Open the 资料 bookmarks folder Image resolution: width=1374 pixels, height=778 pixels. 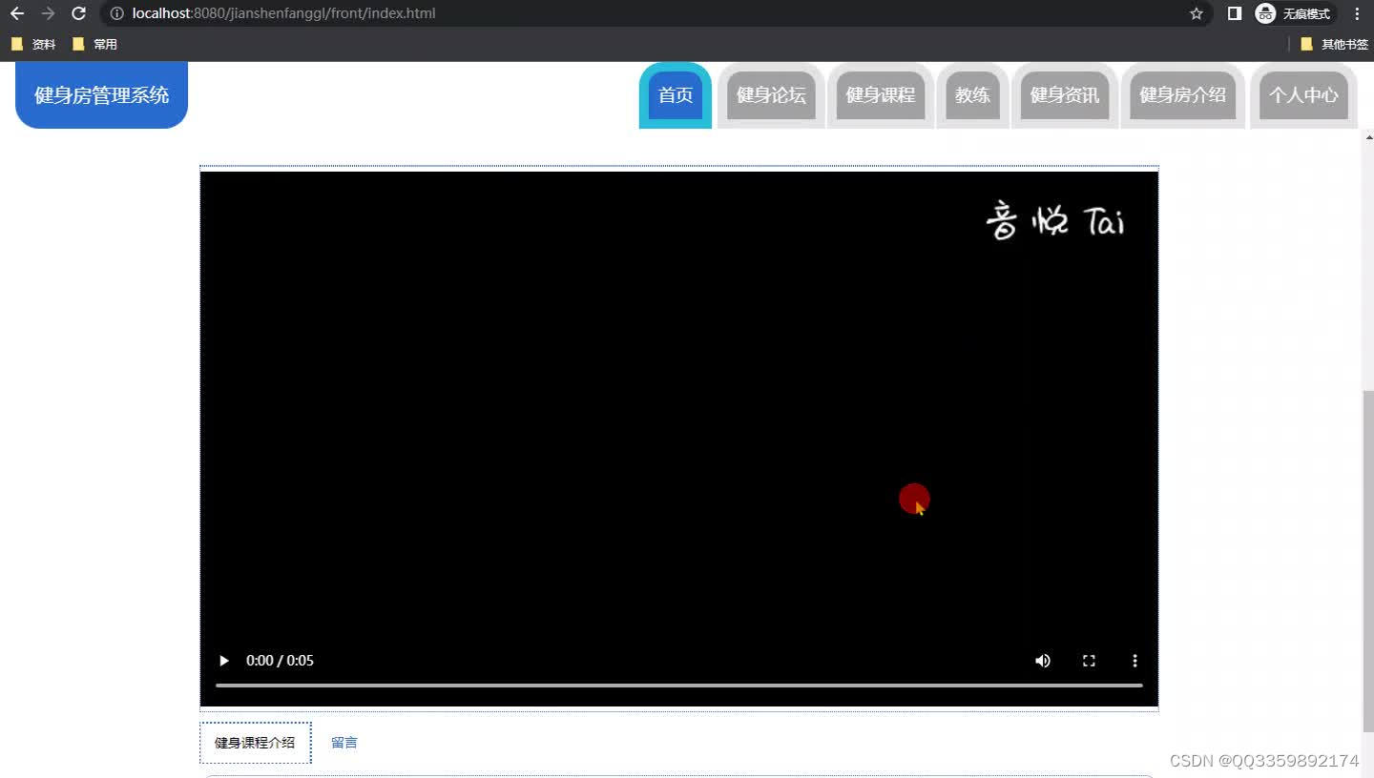(33, 44)
